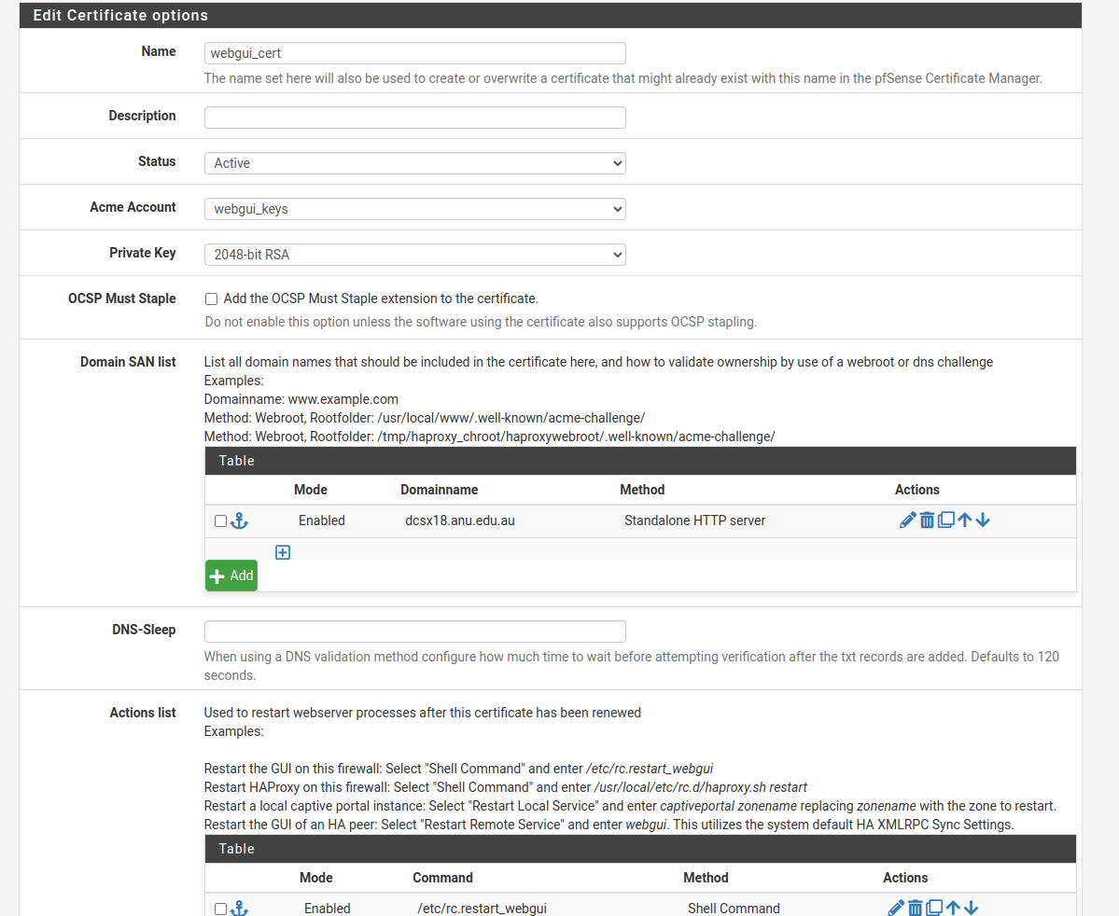
Task: Click the anchor icon on the domain row
Action: tap(240, 520)
